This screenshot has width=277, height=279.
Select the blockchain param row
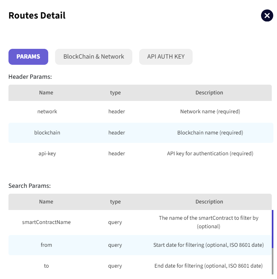coord(47,133)
